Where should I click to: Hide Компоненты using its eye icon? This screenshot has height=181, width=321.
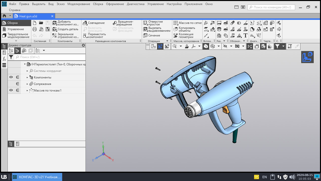pyautogui.click(x=11, y=77)
